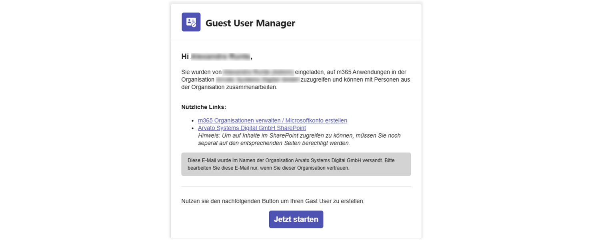Open the Arvato Systems Digital GmbH SharePoint link

pos(252,128)
